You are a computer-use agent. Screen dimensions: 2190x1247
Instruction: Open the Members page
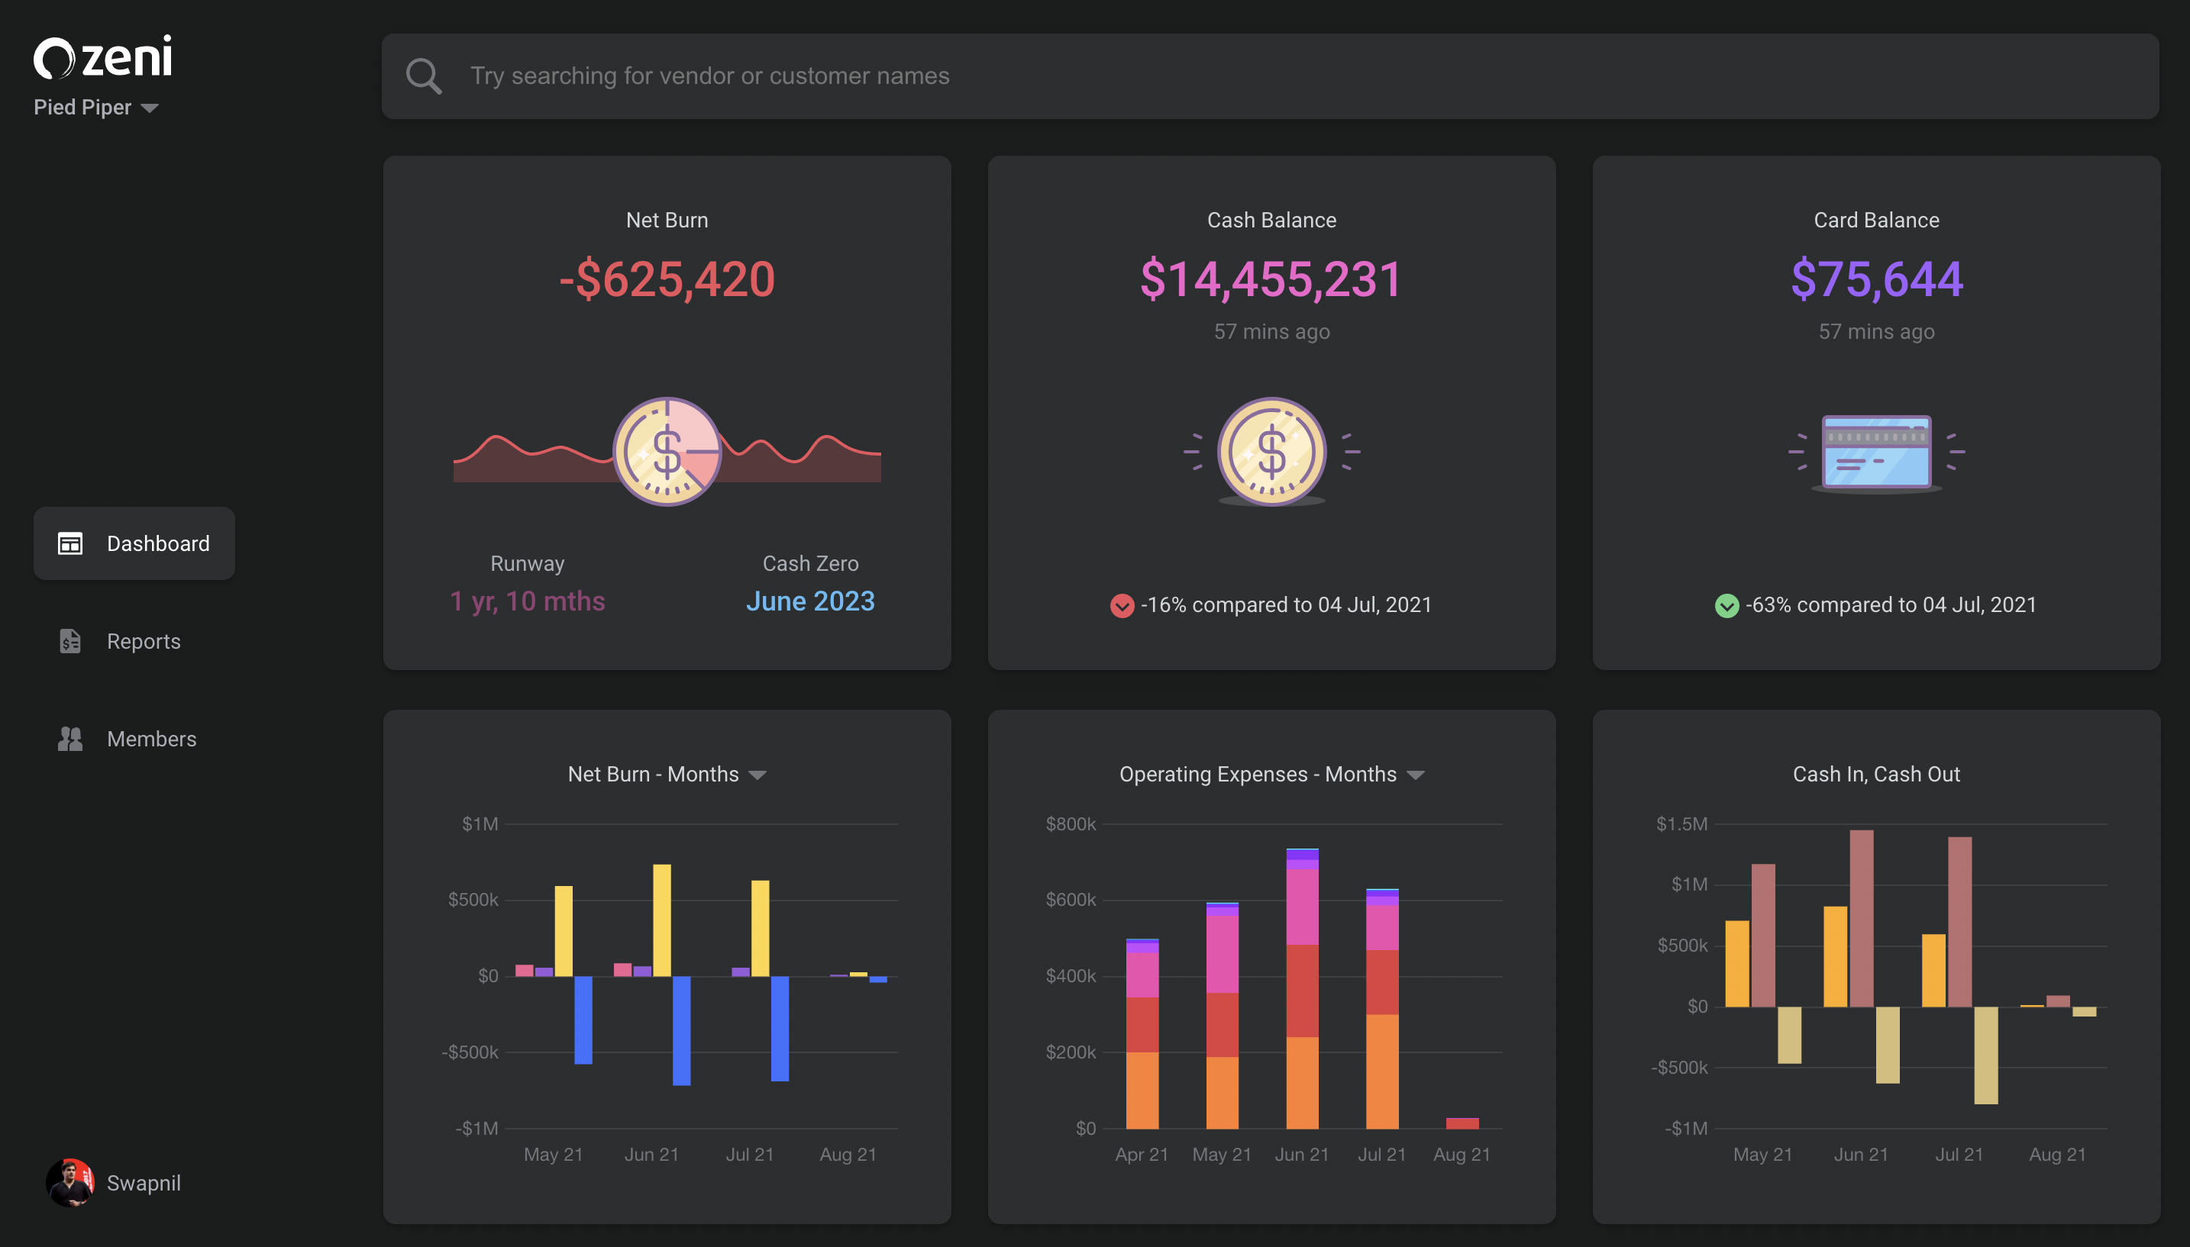[x=150, y=739]
